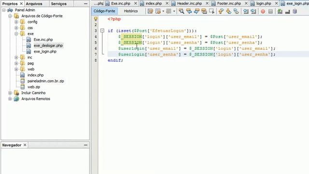The image size is (309, 174).
Task: Collapse Arquivos de Código-Fonte node
Action: tap(10, 16)
